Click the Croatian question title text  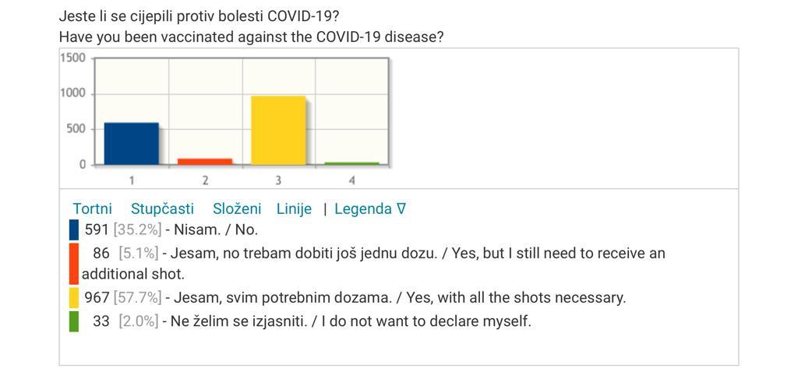coord(199,16)
